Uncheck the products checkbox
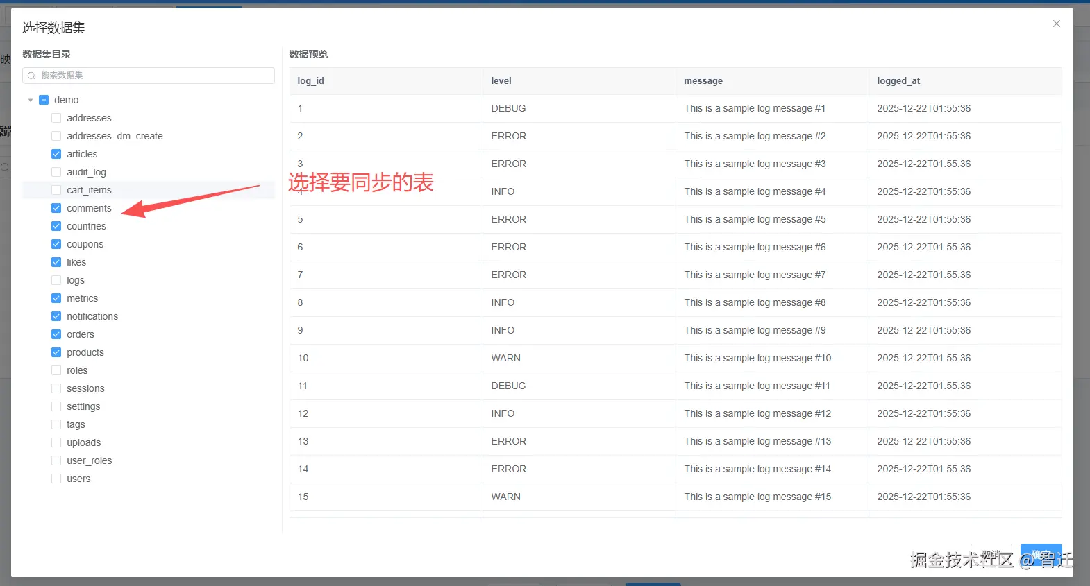Image resolution: width=1090 pixels, height=586 pixels. coord(56,352)
